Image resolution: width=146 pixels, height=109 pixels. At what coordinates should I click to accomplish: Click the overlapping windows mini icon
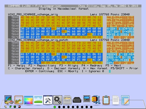6,107
